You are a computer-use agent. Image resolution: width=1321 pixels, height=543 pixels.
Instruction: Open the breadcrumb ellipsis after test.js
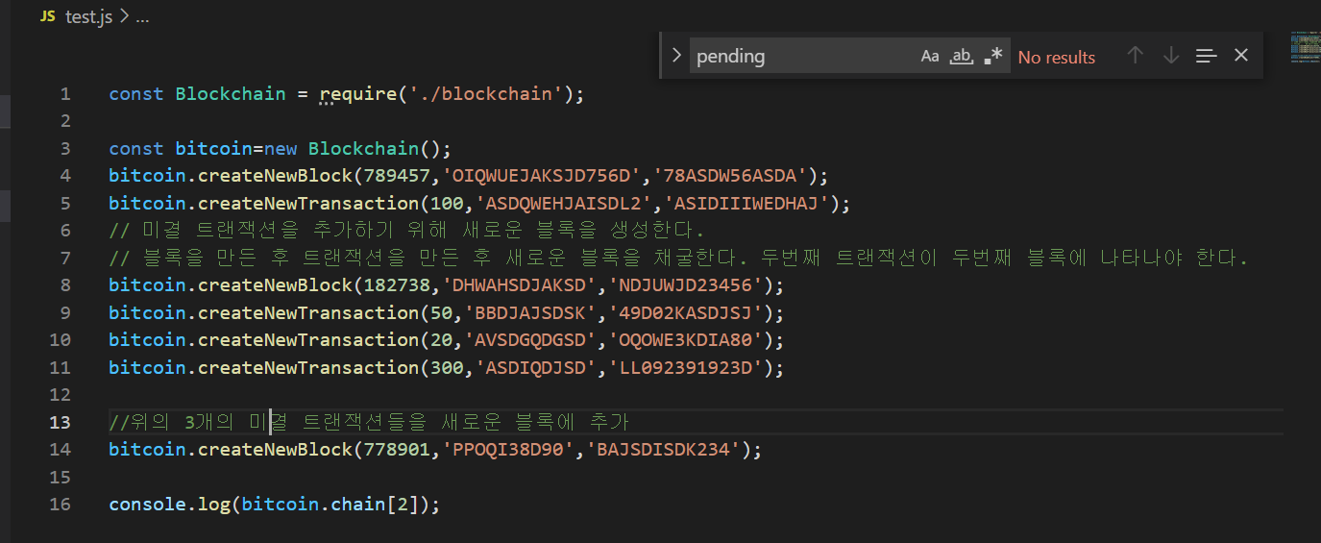(142, 17)
